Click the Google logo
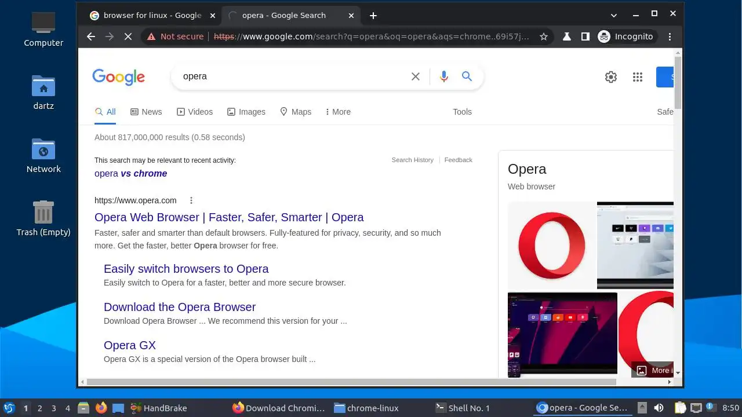 click(118, 76)
